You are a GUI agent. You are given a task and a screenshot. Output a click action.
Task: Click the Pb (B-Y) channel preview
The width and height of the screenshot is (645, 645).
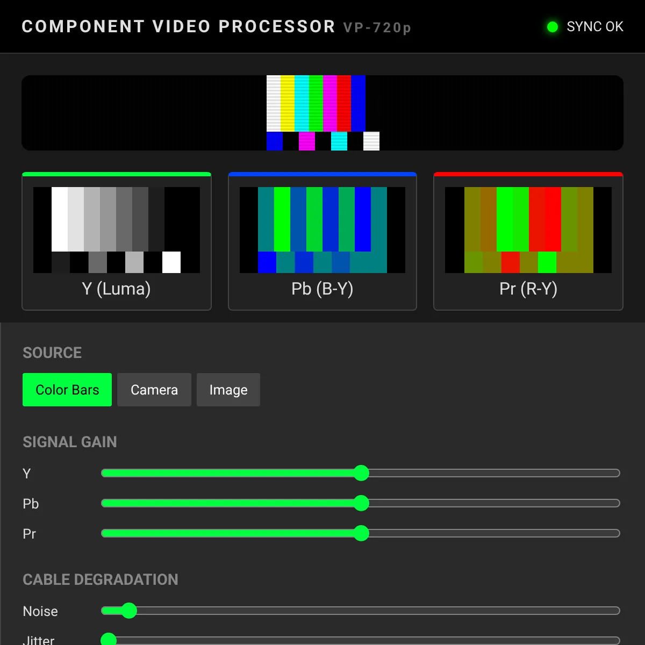[x=322, y=230]
